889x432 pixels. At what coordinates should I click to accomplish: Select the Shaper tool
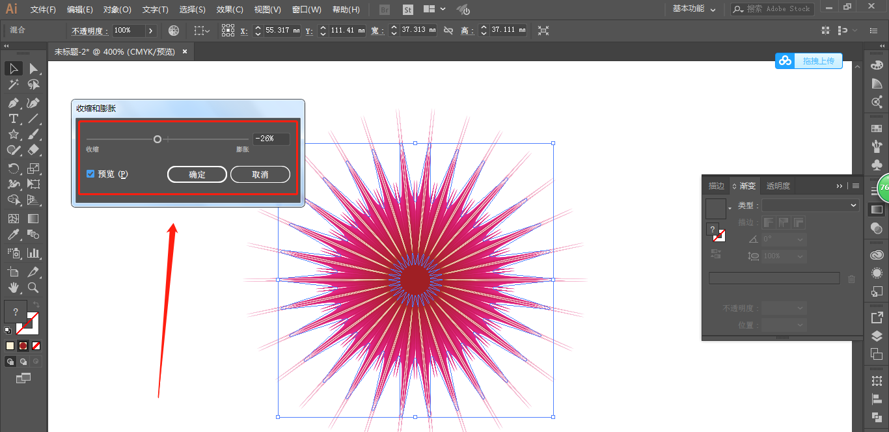[13, 150]
